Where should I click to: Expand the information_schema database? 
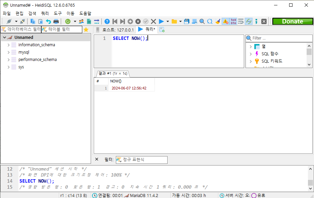pos(9,45)
